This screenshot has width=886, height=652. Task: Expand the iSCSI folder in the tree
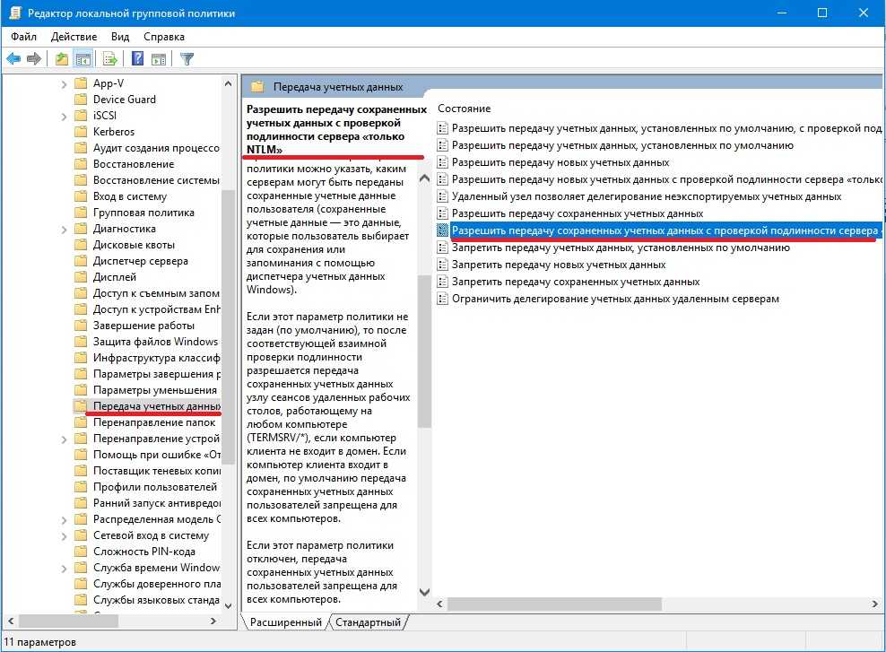point(65,116)
